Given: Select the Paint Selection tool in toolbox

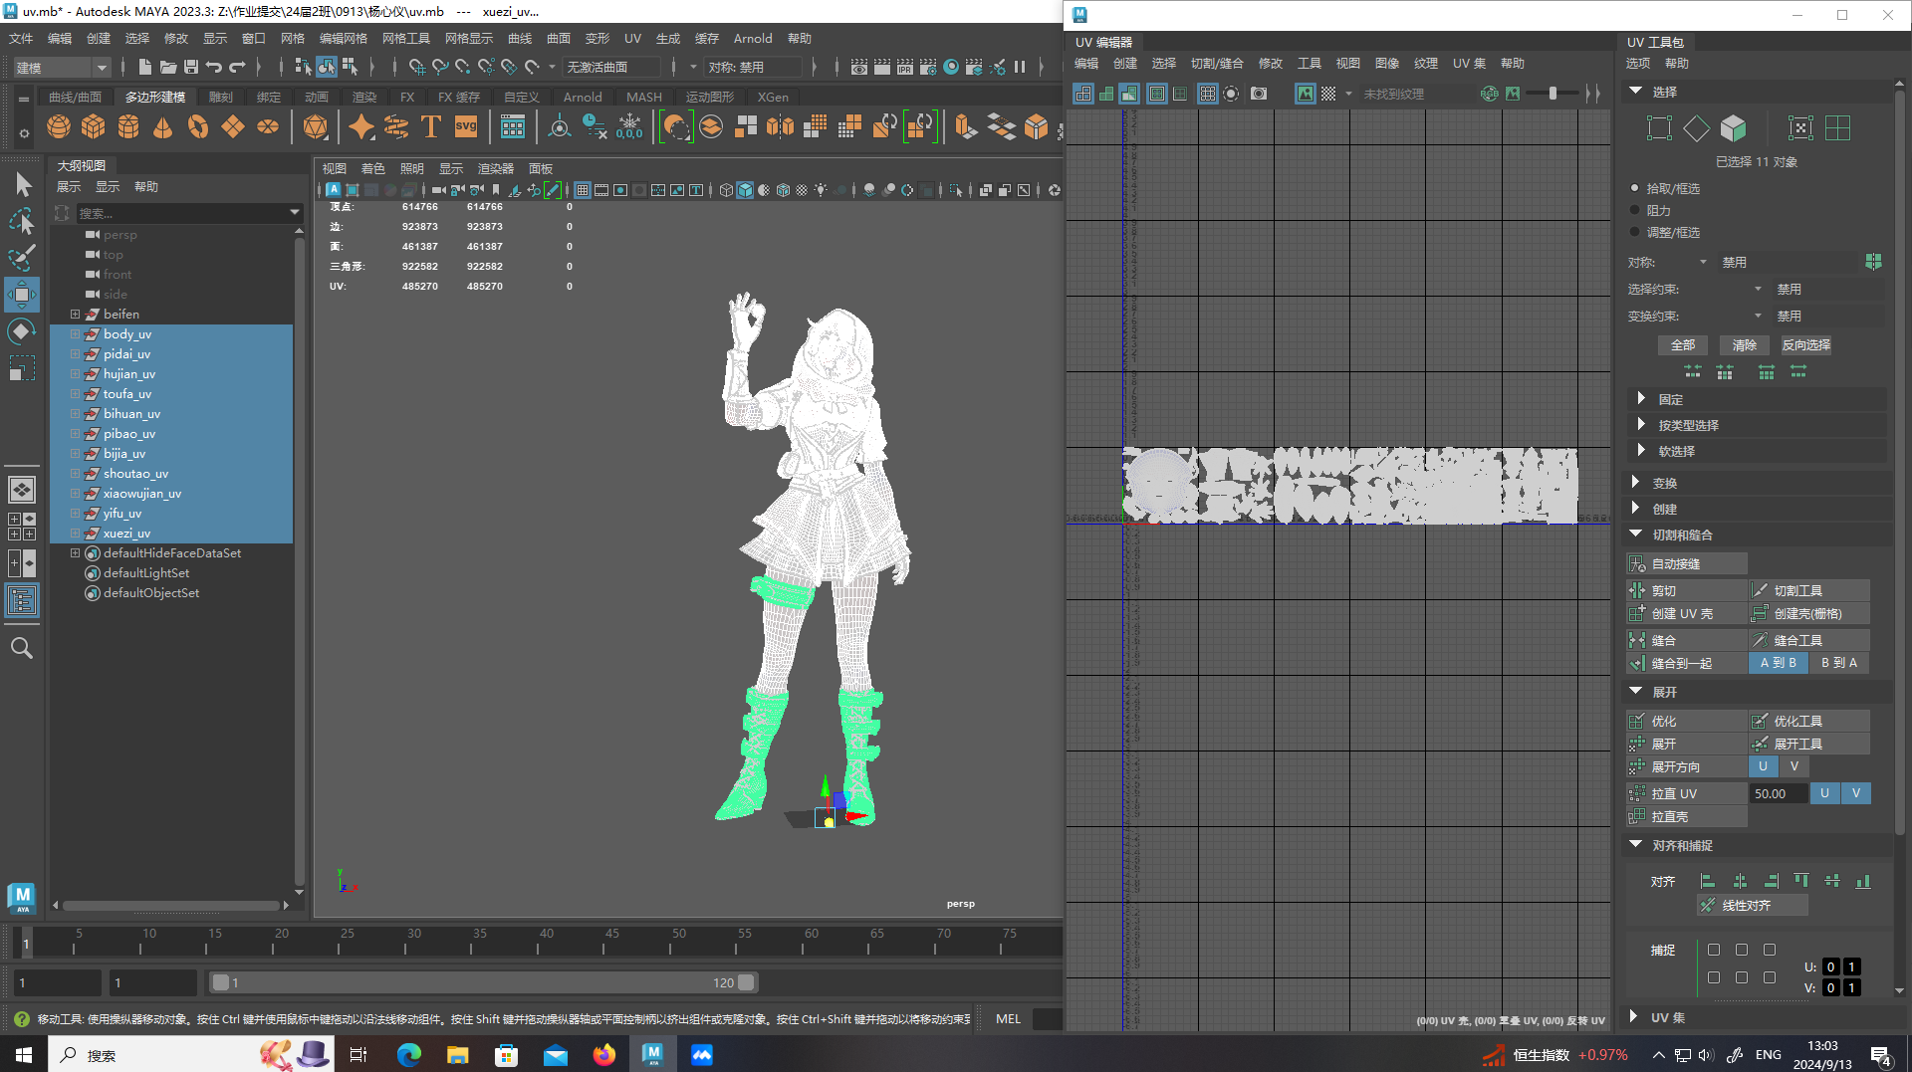Looking at the screenshot, I should (22, 258).
